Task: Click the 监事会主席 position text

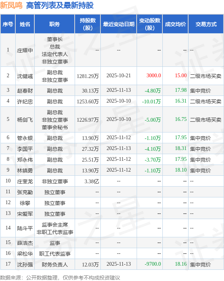Action: point(55,225)
